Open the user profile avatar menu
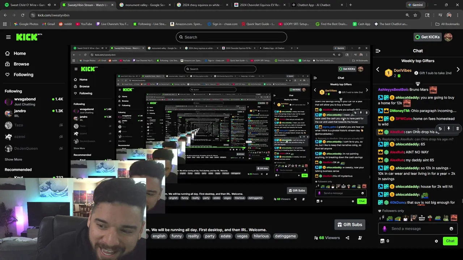The image size is (463, 260). tap(448, 37)
